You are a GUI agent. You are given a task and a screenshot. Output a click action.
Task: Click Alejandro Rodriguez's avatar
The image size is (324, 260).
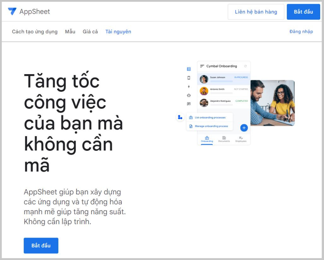pyautogui.click(x=204, y=103)
